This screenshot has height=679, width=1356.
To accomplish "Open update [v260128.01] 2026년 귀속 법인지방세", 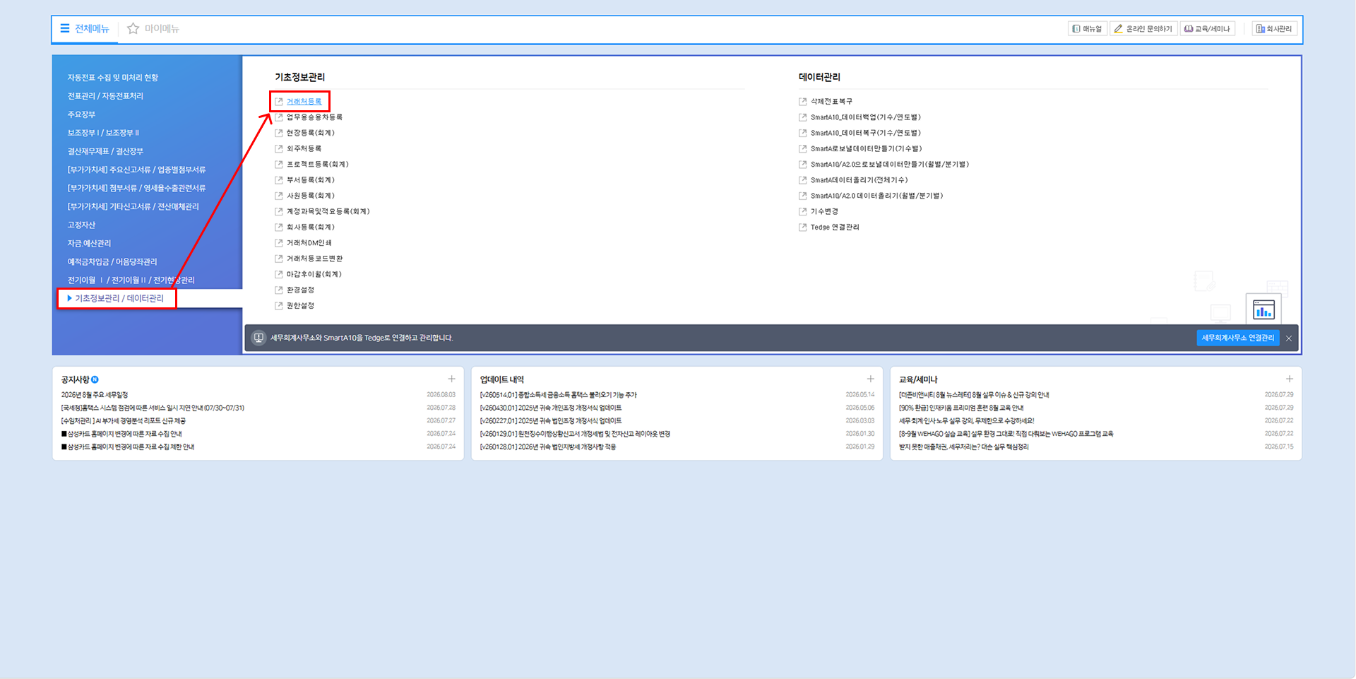I will pyautogui.click(x=548, y=447).
